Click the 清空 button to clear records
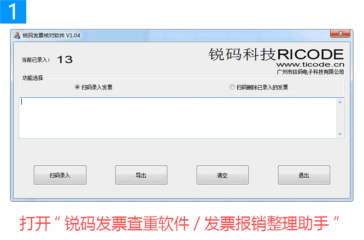Viewport: 364px width, 240px height. pos(223,175)
